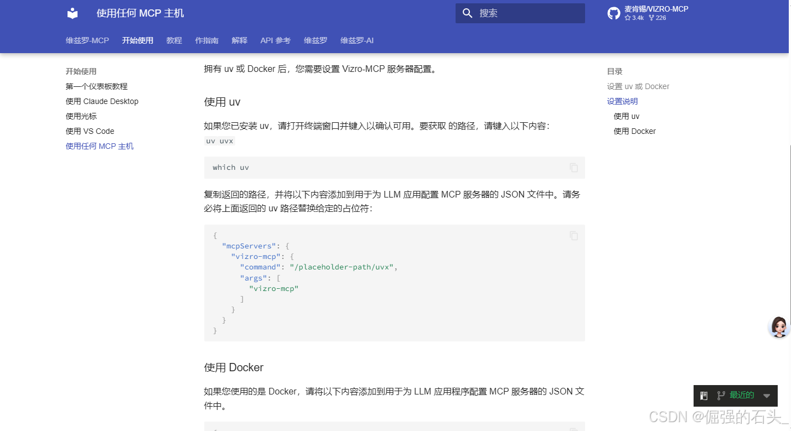Switch to the 作指南 tab

pos(207,40)
